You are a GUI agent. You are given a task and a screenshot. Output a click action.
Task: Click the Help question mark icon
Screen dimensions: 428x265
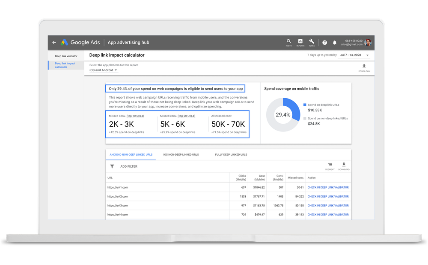pyautogui.click(x=324, y=43)
